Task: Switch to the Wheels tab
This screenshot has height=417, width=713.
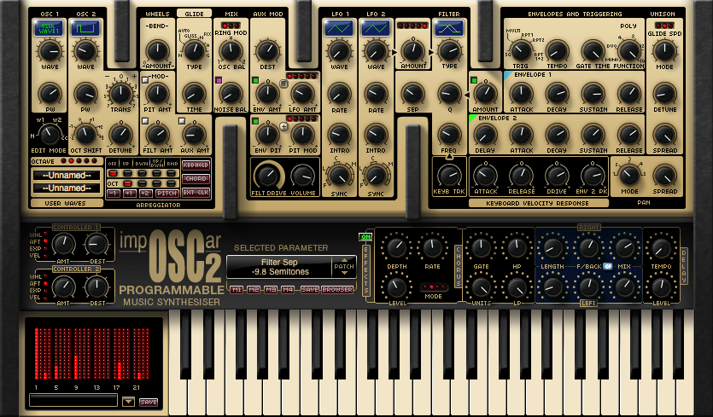Action: (157, 14)
